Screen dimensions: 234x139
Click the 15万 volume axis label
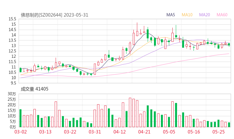tap(12, 111)
